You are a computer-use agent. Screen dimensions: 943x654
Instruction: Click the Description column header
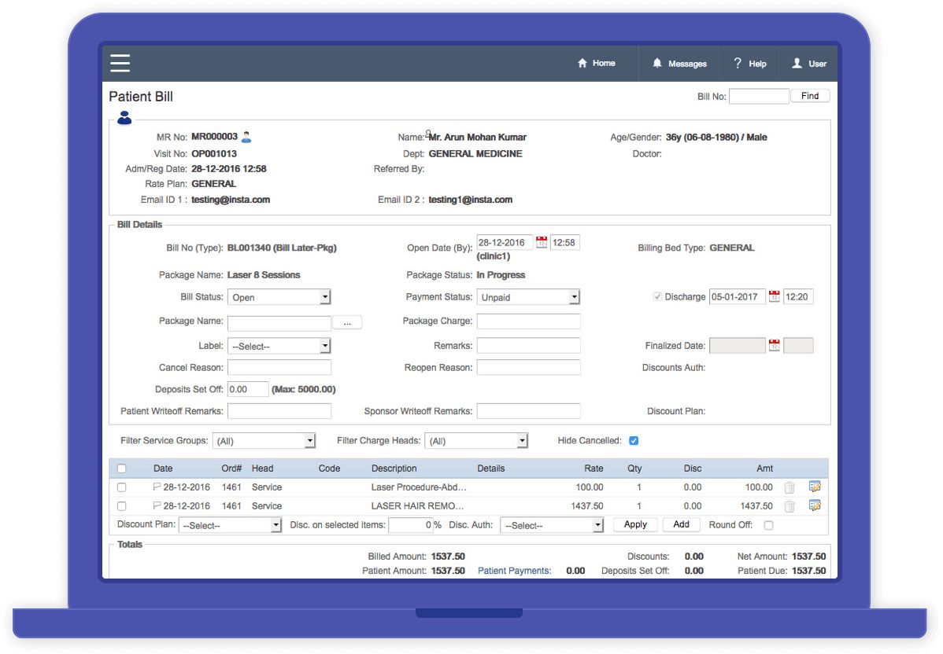(x=394, y=468)
